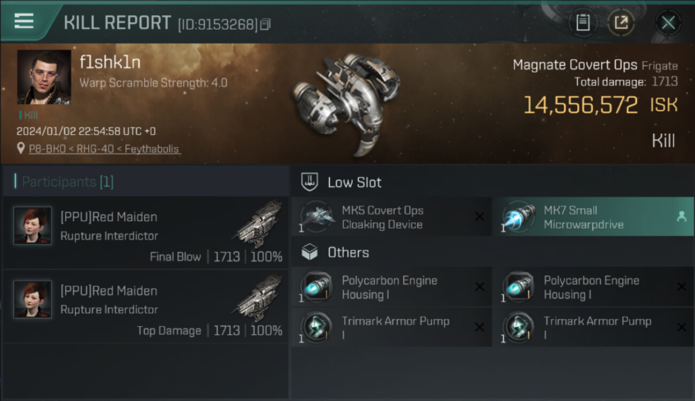Click the clipboard notes icon
This screenshot has height=401, width=695.
pos(583,22)
